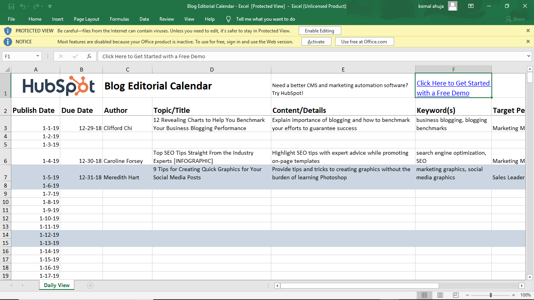Switch to the Data tab
The width and height of the screenshot is (534, 300).
click(144, 19)
